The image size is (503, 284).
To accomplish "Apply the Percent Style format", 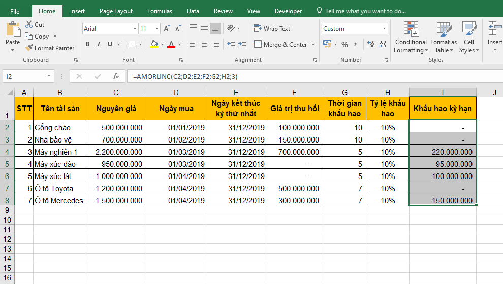I will click(344, 45).
